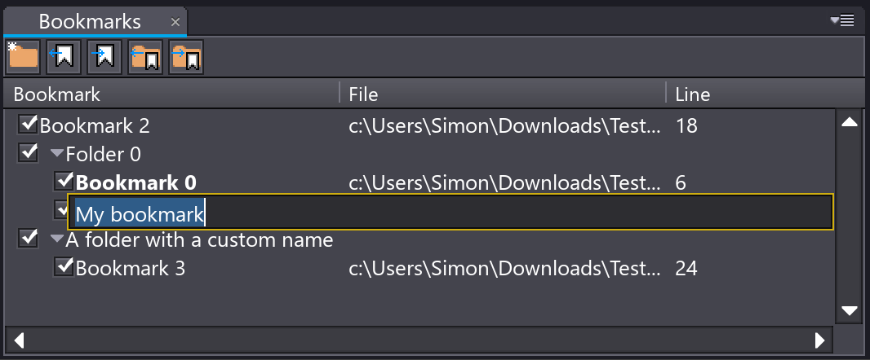Click line number 18
Image resolution: width=870 pixels, height=360 pixels.
[x=686, y=125]
